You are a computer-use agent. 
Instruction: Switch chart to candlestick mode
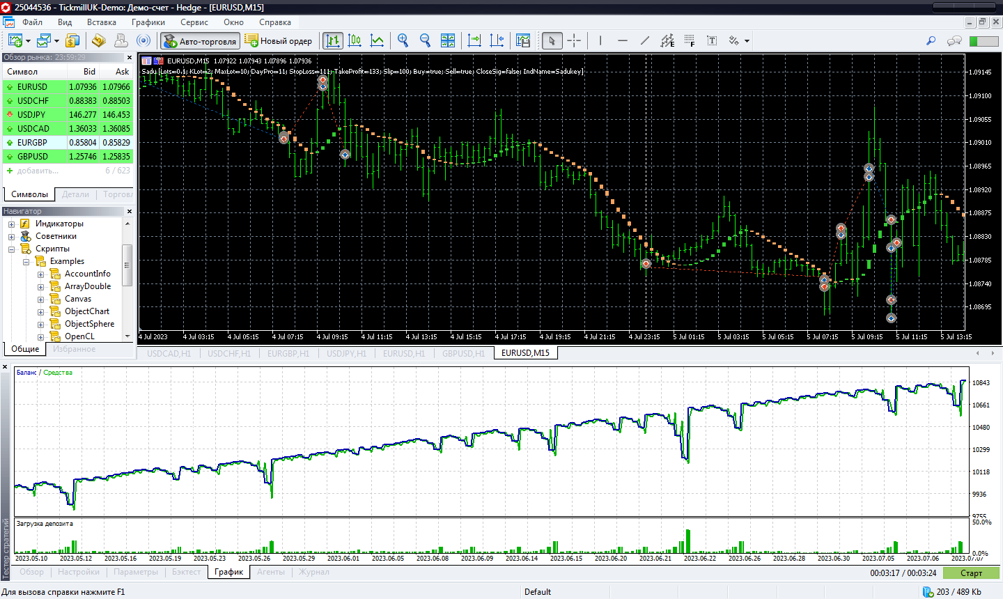click(355, 40)
